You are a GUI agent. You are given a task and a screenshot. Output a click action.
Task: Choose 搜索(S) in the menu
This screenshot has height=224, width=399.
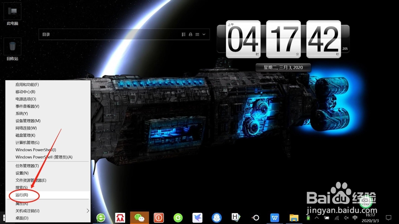(x=48, y=187)
